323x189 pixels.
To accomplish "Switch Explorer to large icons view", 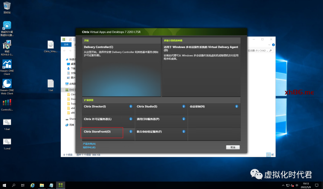I will [272, 155].
